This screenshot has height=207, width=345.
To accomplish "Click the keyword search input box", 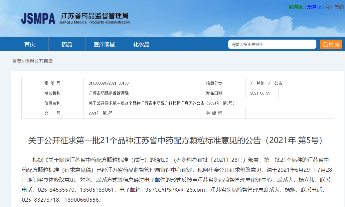I will click(272, 44).
